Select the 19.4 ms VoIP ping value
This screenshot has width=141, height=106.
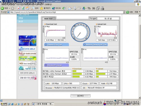click(113, 54)
